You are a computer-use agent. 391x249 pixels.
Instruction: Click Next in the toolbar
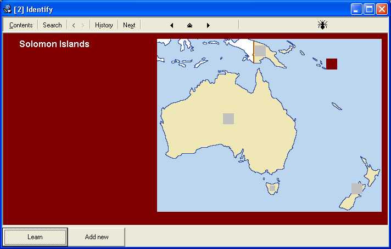[129, 25]
